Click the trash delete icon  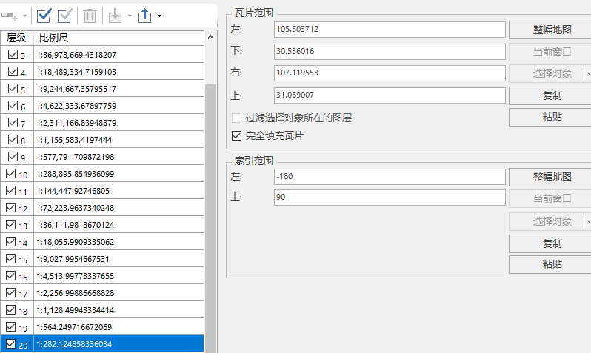[x=90, y=16]
